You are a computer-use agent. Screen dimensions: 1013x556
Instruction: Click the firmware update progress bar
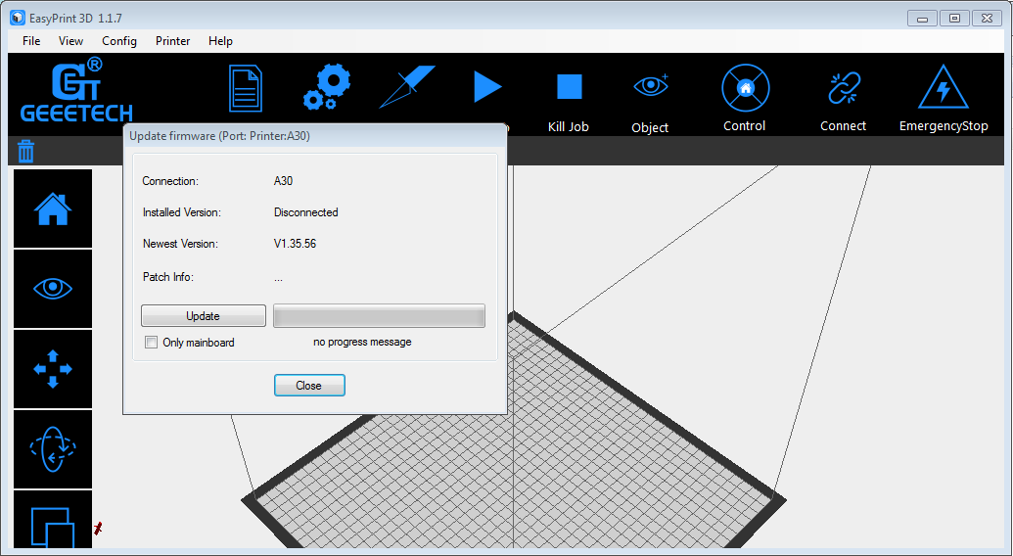(x=379, y=316)
